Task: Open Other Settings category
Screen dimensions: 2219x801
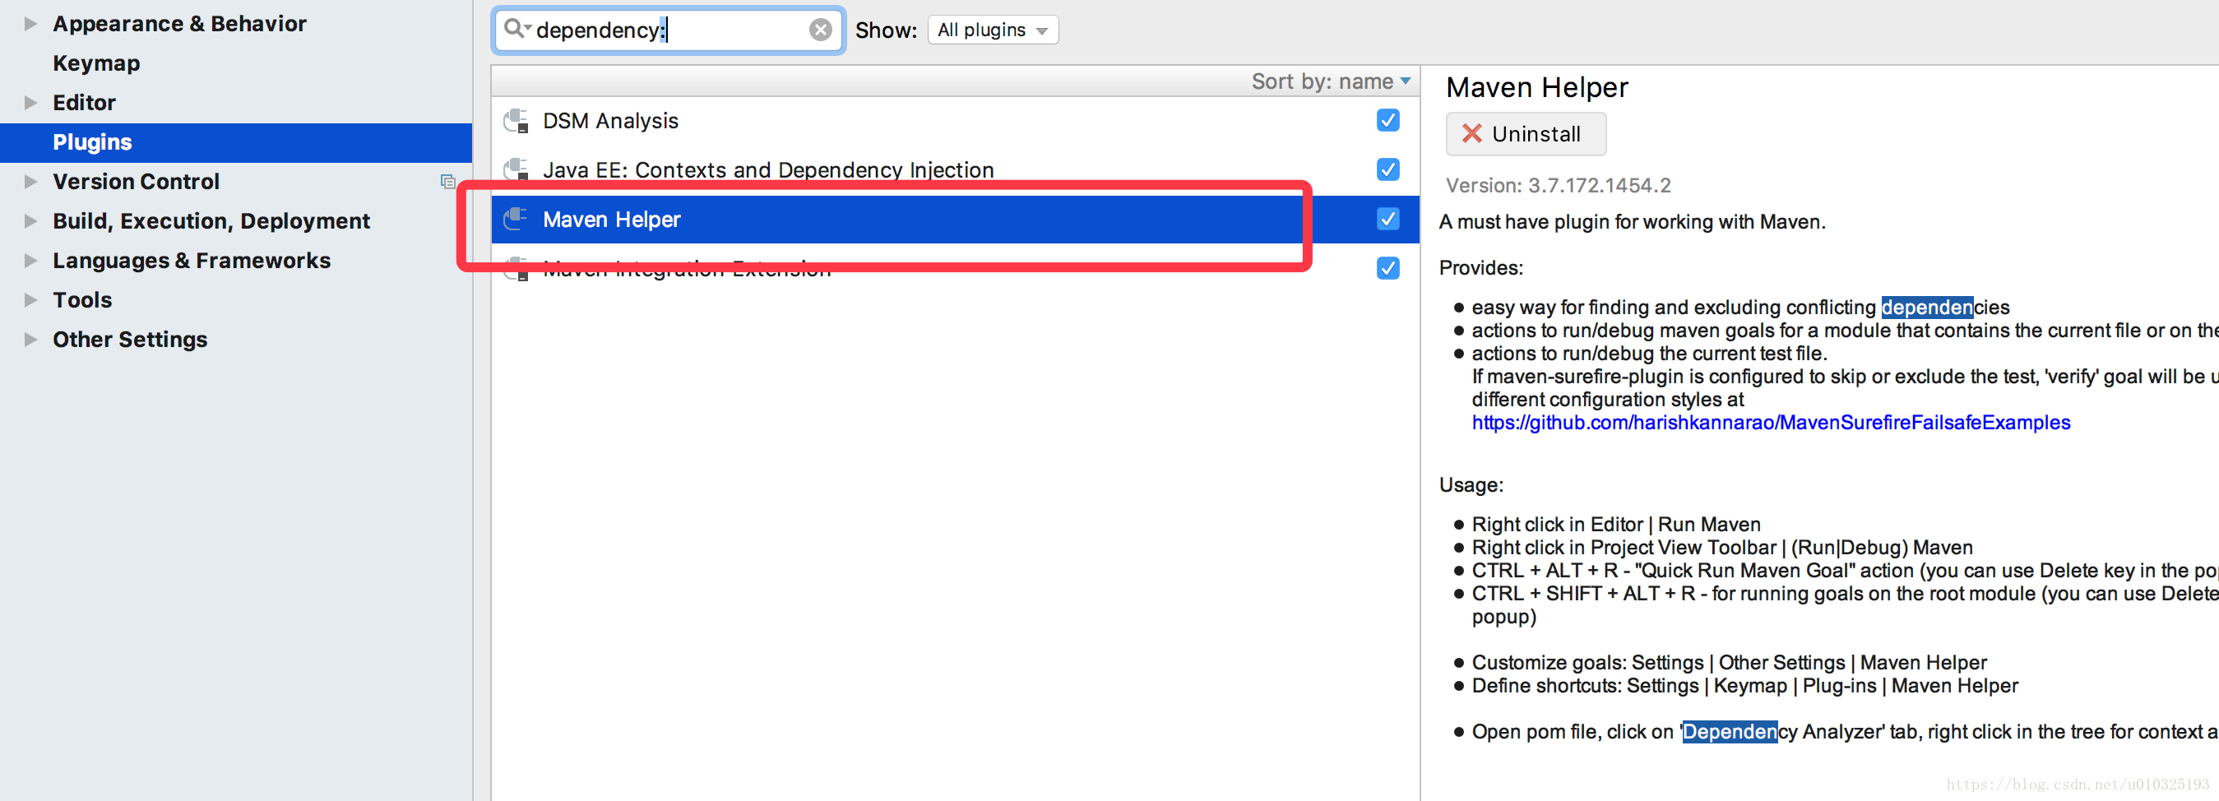Action: coord(130,340)
